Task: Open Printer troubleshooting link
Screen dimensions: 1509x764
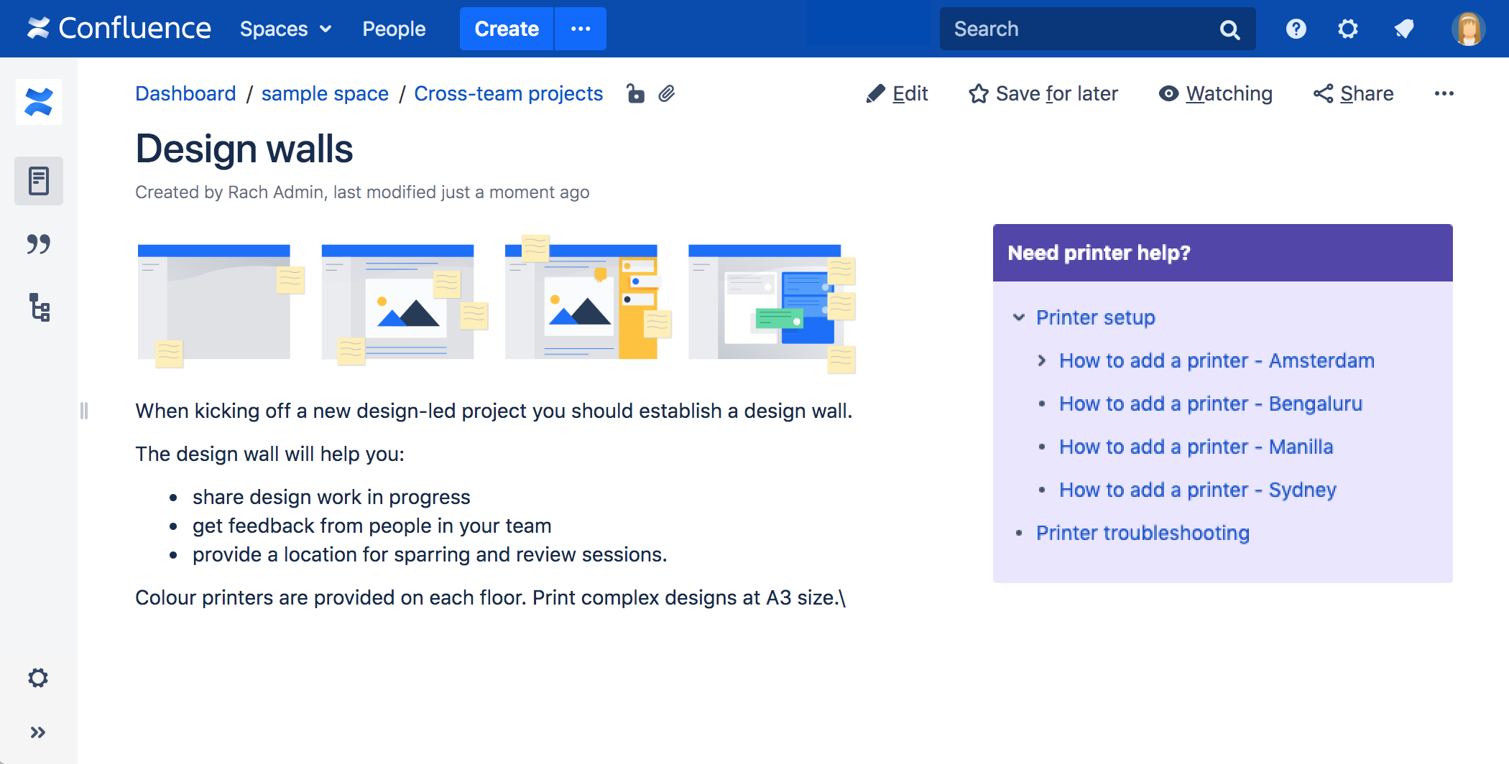Action: (1143, 532)
